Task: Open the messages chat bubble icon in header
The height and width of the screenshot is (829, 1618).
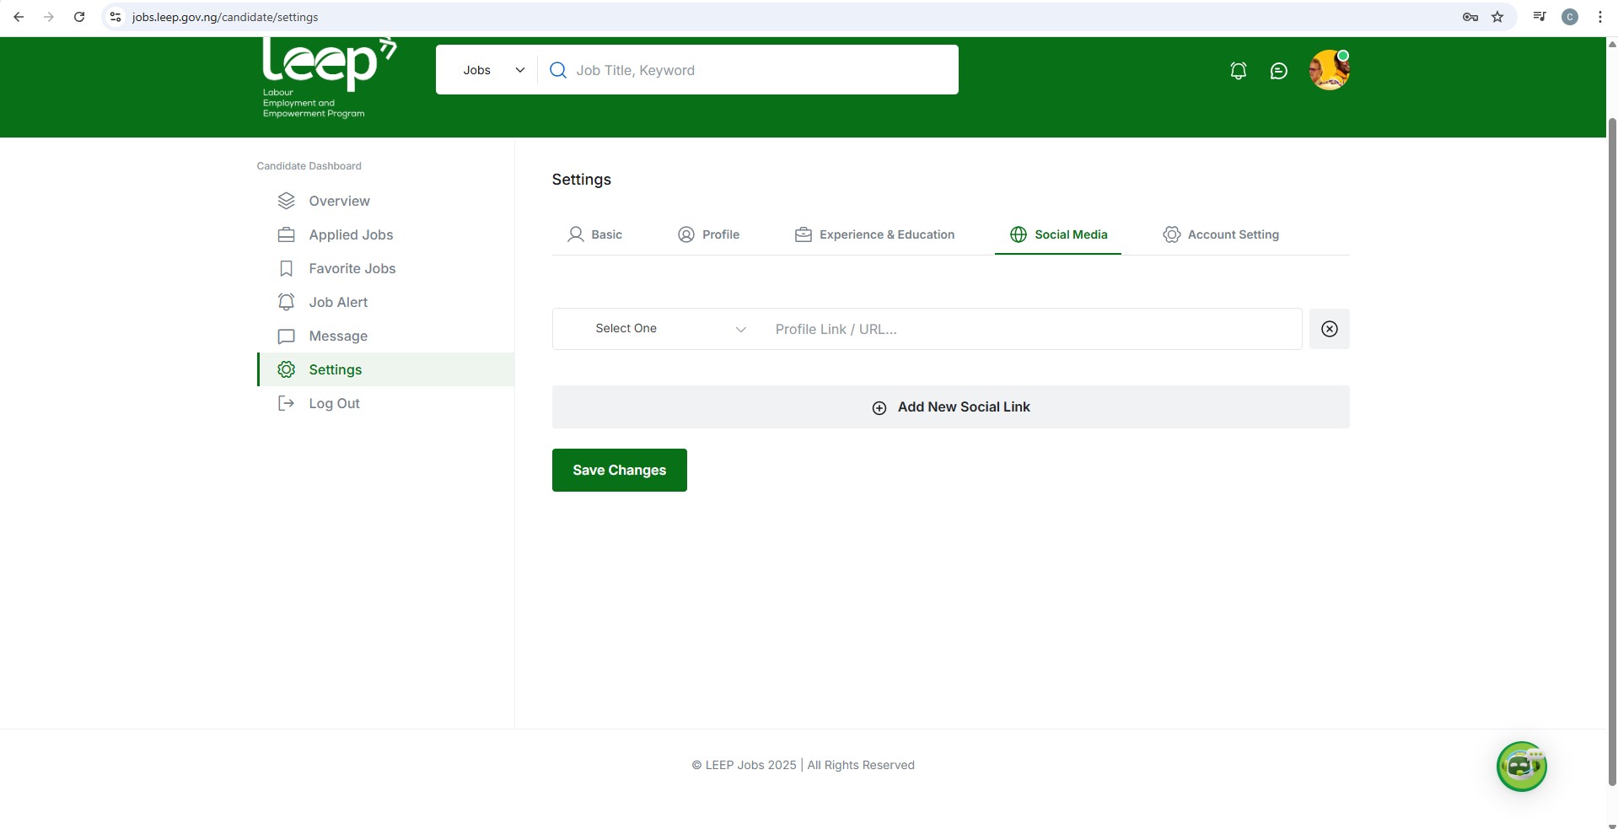Action: (1278, 71)
